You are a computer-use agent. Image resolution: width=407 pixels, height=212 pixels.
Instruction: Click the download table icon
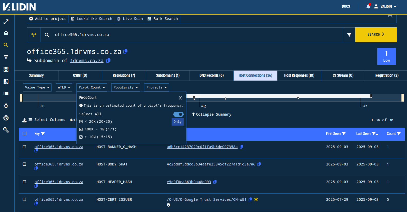24,120
